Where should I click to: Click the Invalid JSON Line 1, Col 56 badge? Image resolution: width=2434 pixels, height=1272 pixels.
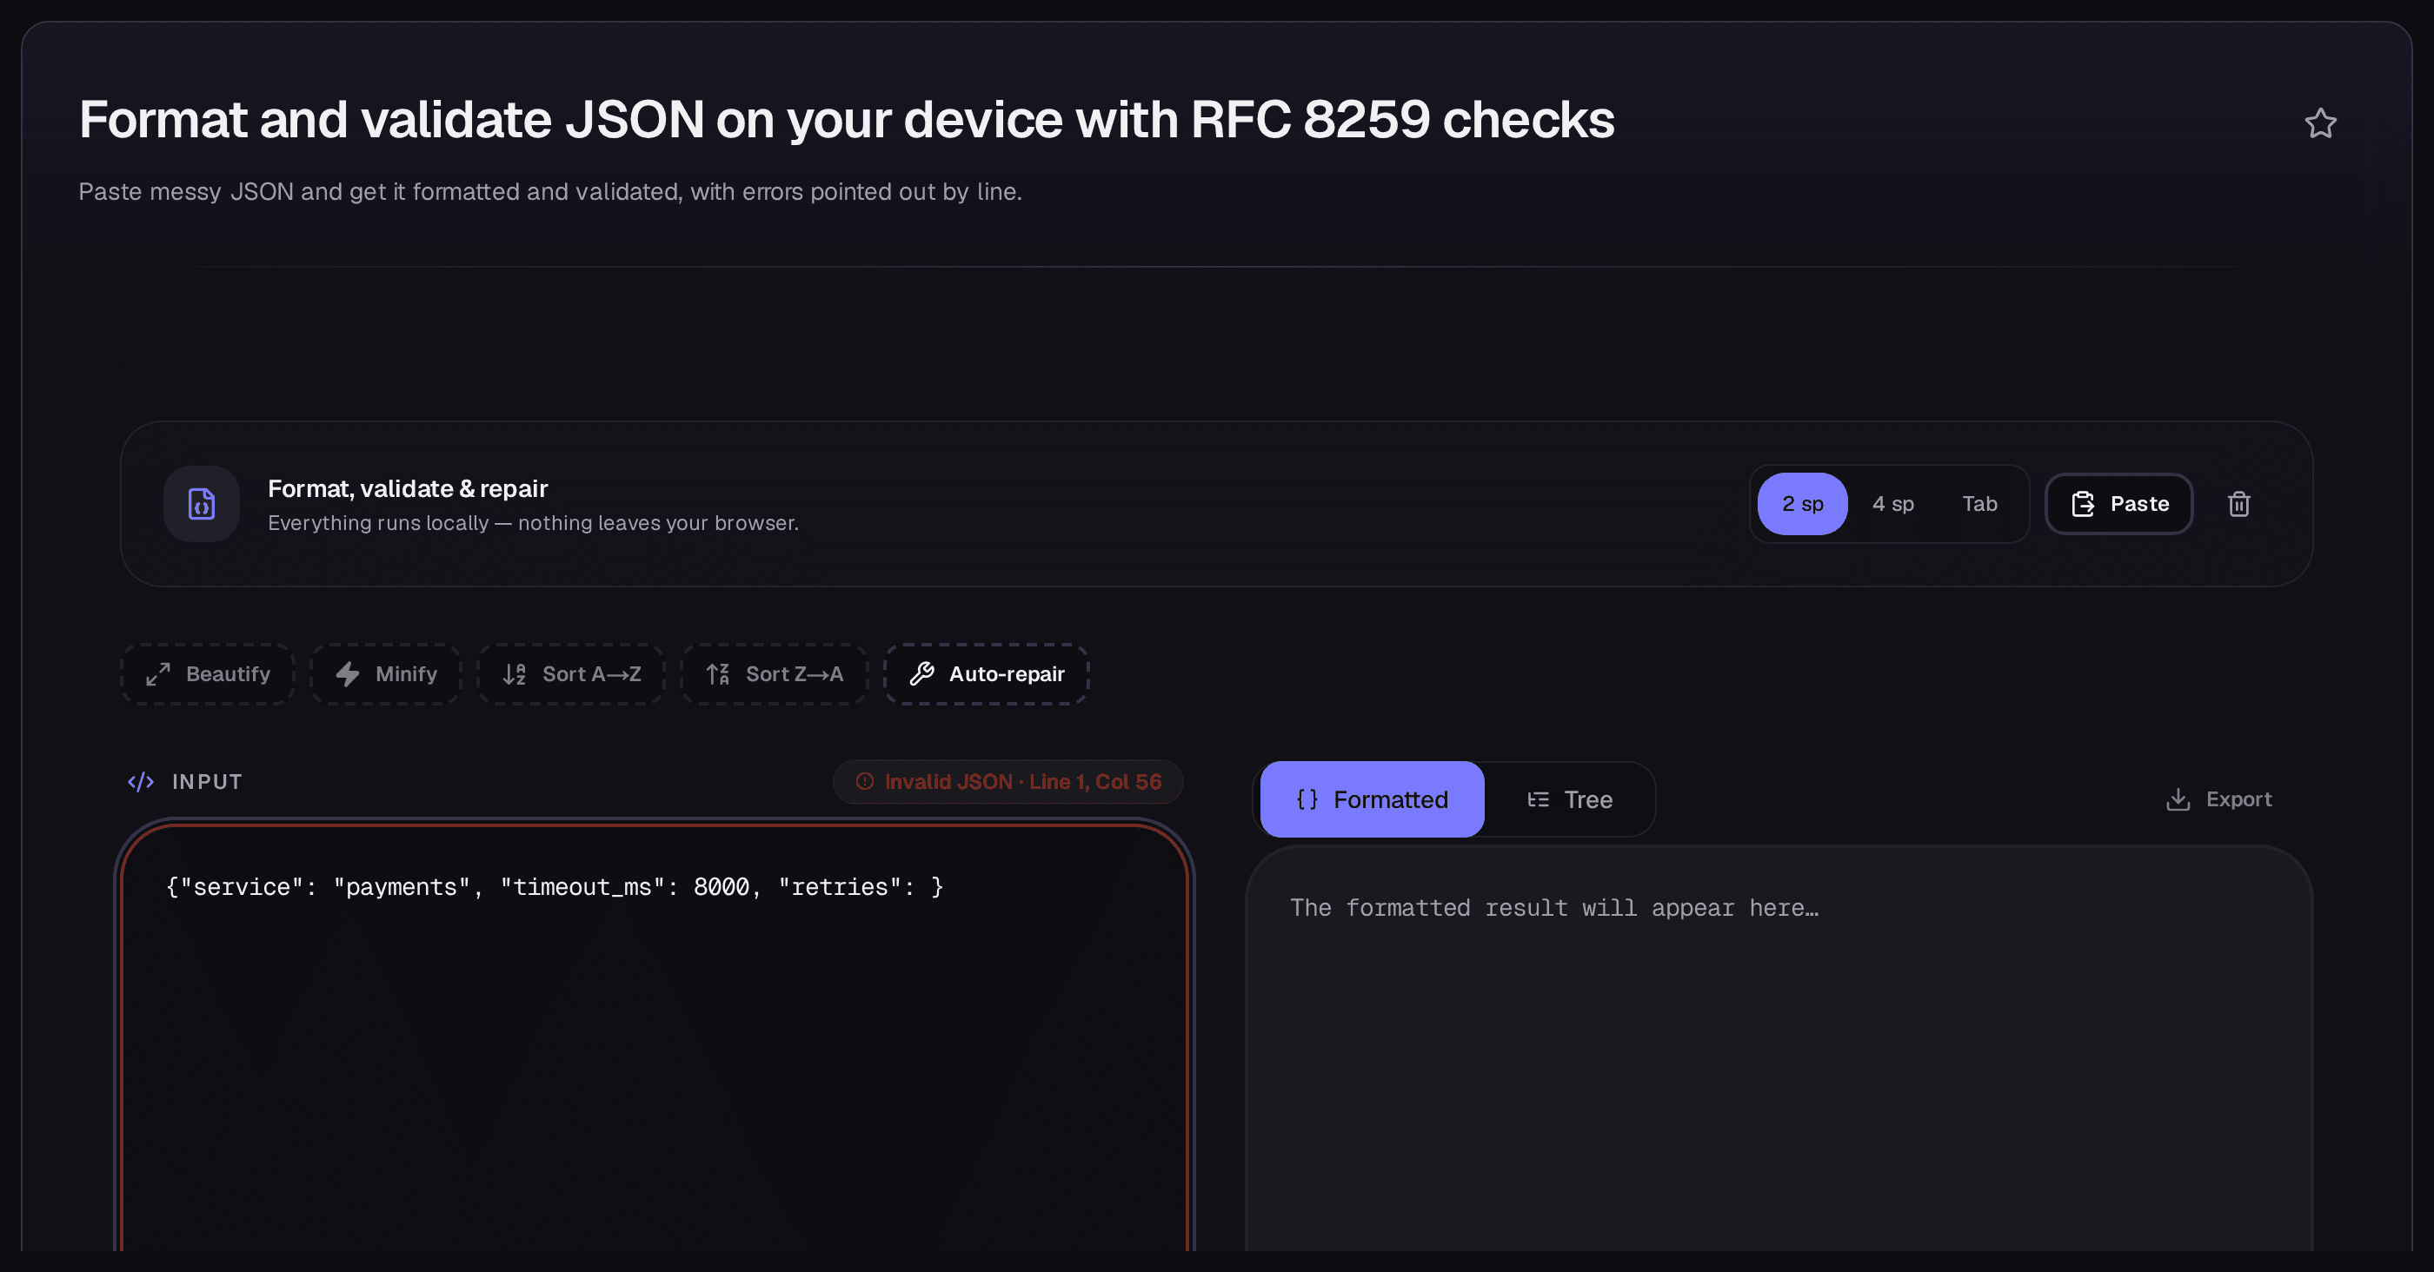coord(1008,782)
